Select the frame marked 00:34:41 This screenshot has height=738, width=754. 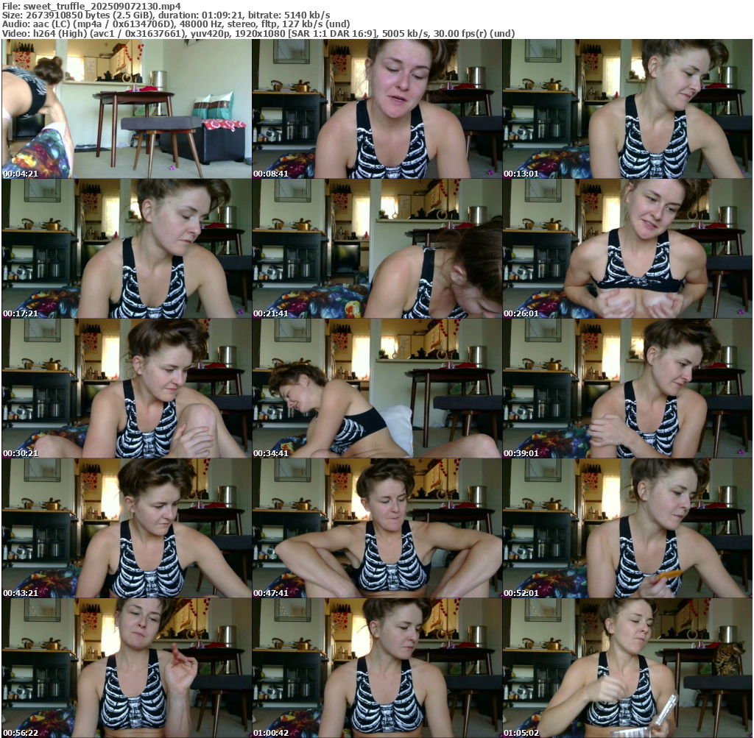pos(376,388)
